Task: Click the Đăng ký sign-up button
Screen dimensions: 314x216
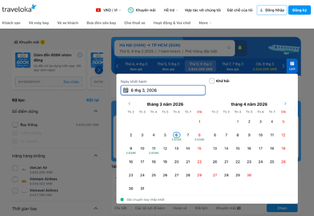Action: coord(299,10)
